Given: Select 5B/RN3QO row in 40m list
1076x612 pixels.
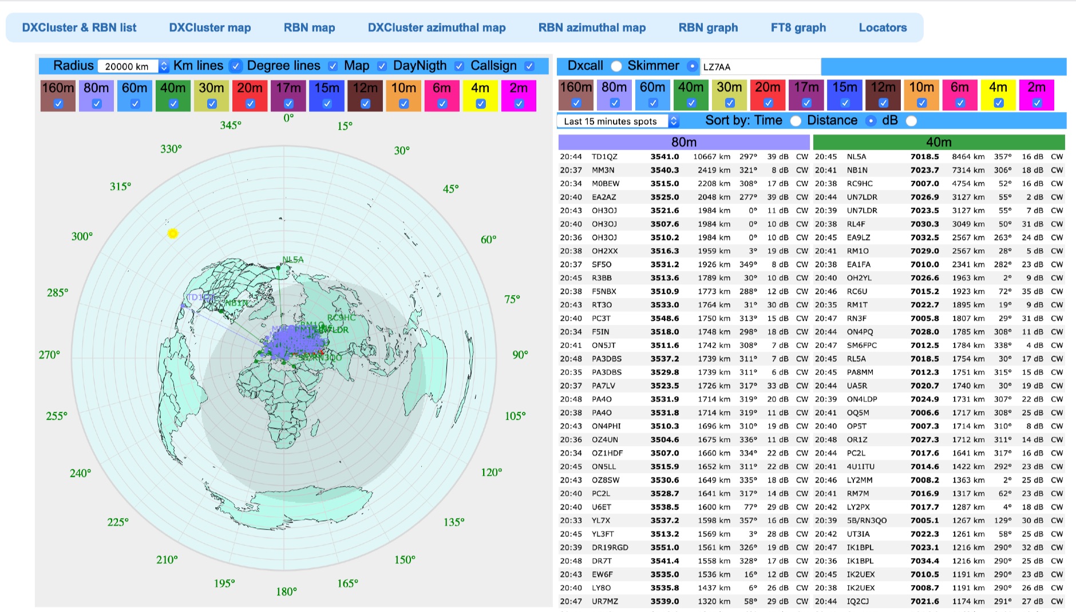Looking at the screenshot, I should [x=939, y=520].
